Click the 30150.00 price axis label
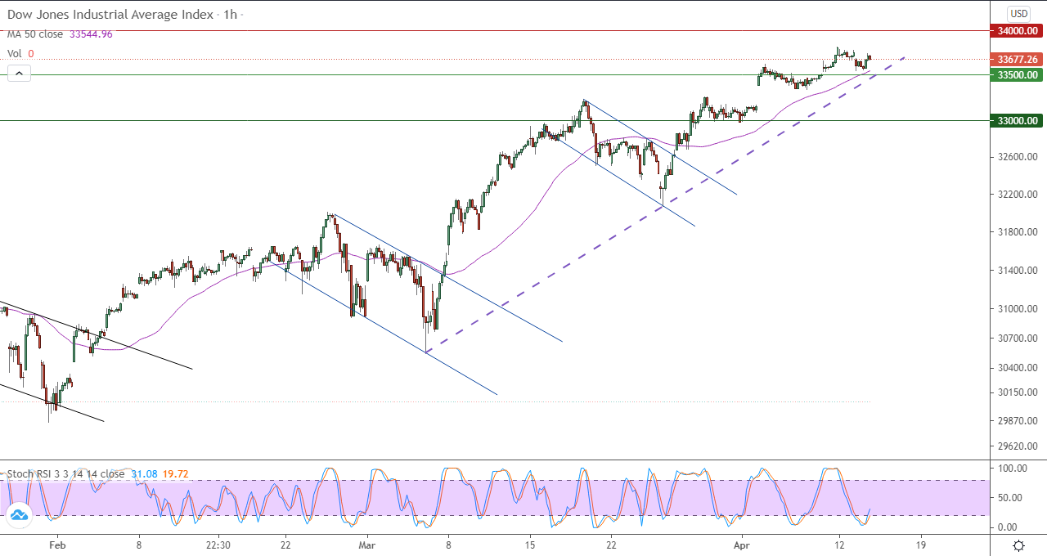The image size is (1047, 556). pos(1018,392)
